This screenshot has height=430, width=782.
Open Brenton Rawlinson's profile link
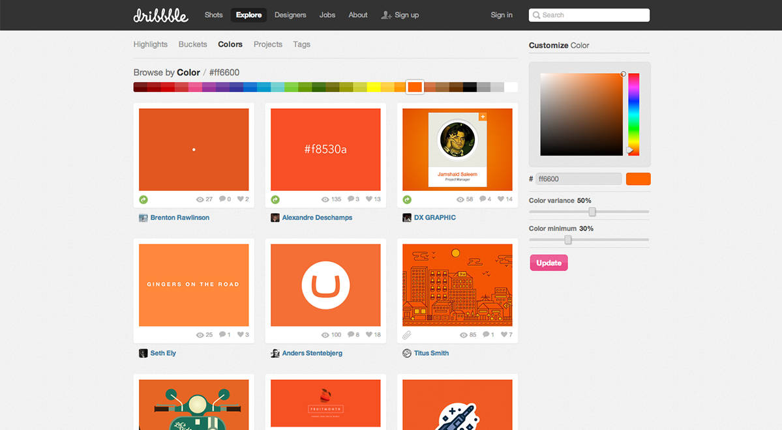(179, 218)
